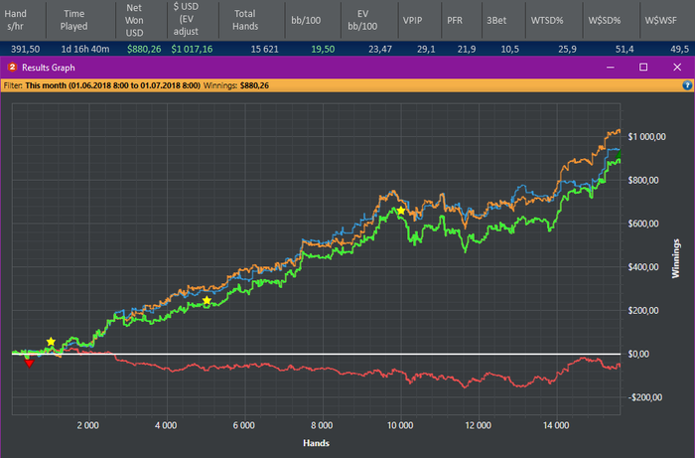Sort by WTSD% column header
Screen dimensions: 695x458
(554, 20)
